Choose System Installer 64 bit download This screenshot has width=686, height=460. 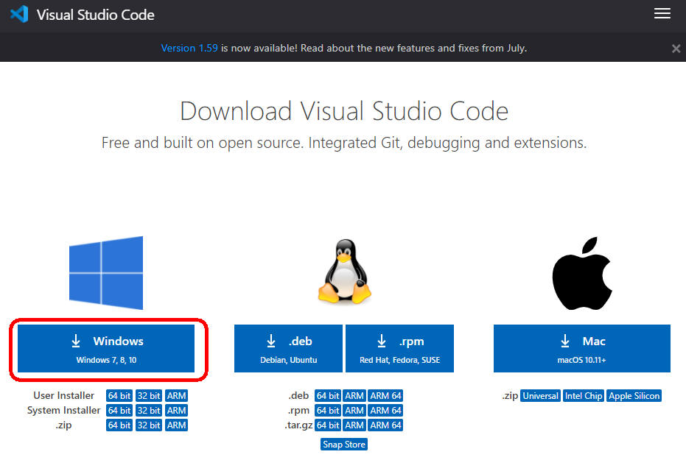pyautogui.click(x=119, y=411)
